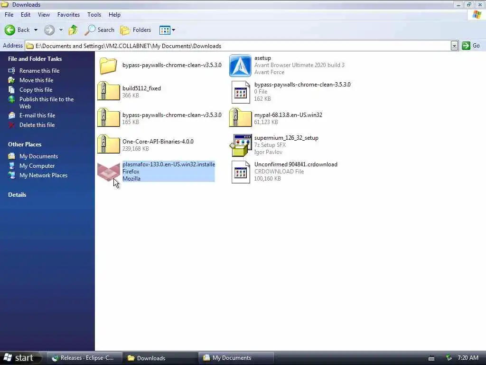Screen dimensions: 486x365
Task: Open the Favorites menu
Action: pos(68,15)
